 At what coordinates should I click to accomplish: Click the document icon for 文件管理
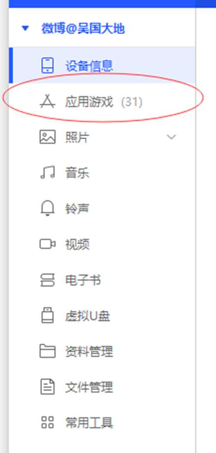pyautogui.click(x=48, y=387)
